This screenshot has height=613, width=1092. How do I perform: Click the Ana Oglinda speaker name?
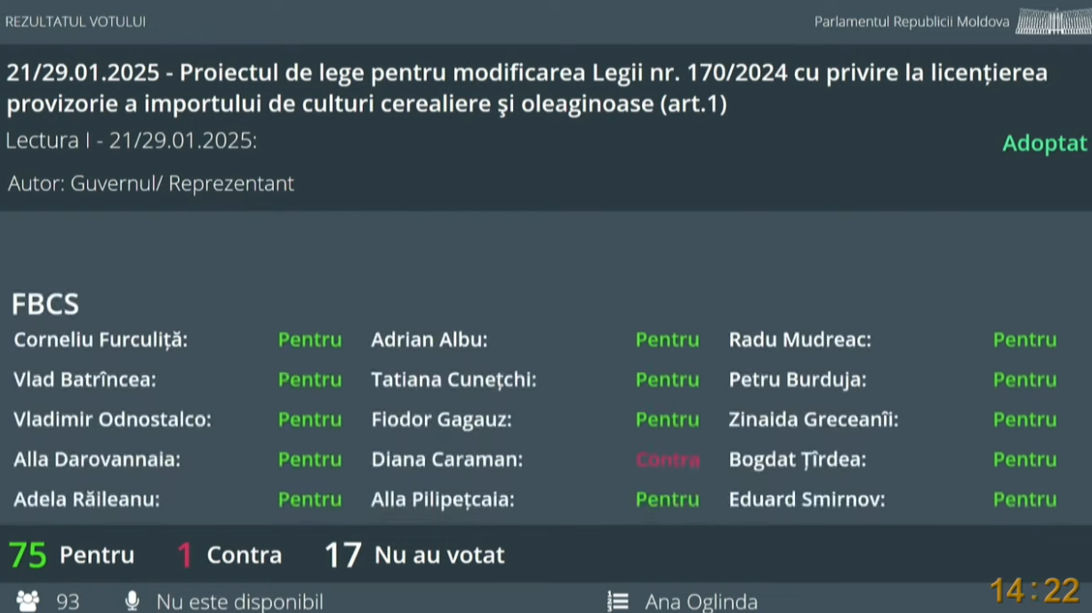tap(701, 602)
